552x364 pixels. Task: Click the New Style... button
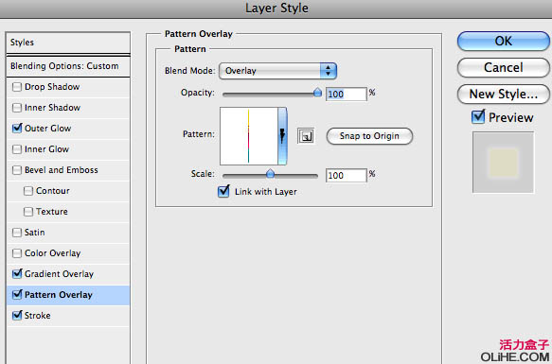point(504,94)
